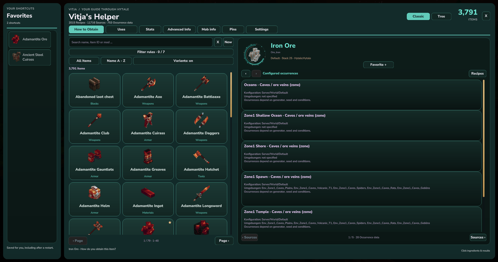Open the Mob info tab
Viewport: 498px width, 262px height.
(209, 29)
